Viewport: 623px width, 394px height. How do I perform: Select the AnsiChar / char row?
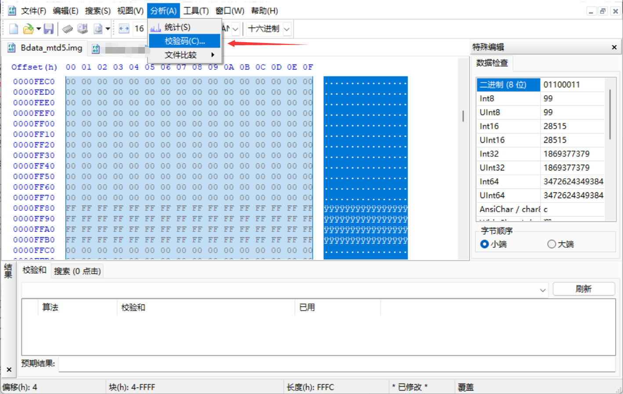[540, 209]
